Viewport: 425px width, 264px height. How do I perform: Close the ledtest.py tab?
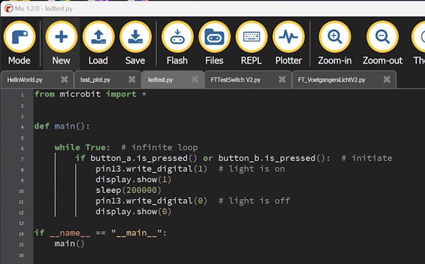pyautogui.click(x=195, y=80)
